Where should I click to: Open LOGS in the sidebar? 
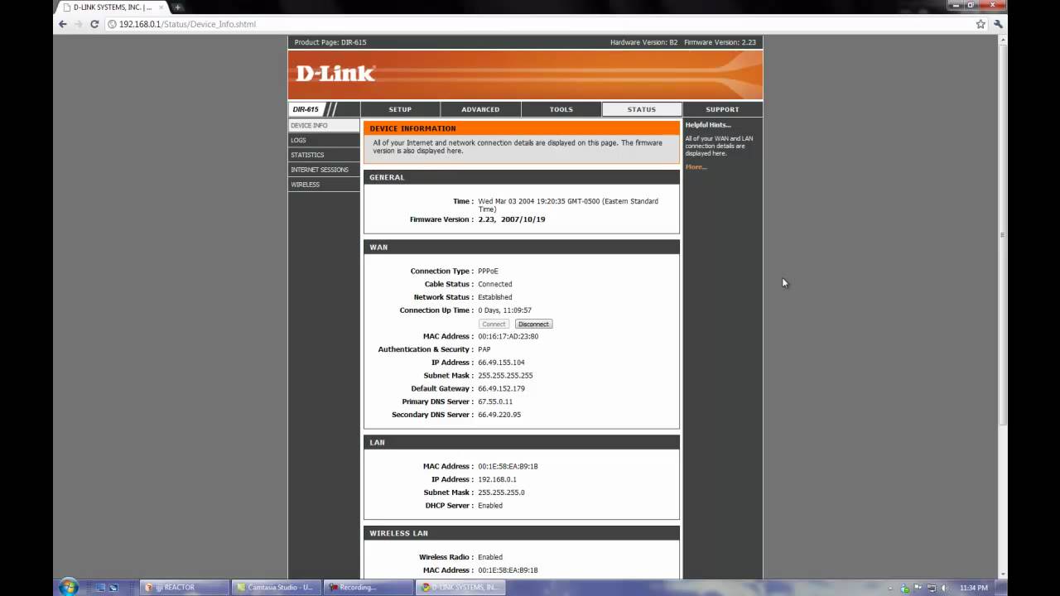point(324,140)
